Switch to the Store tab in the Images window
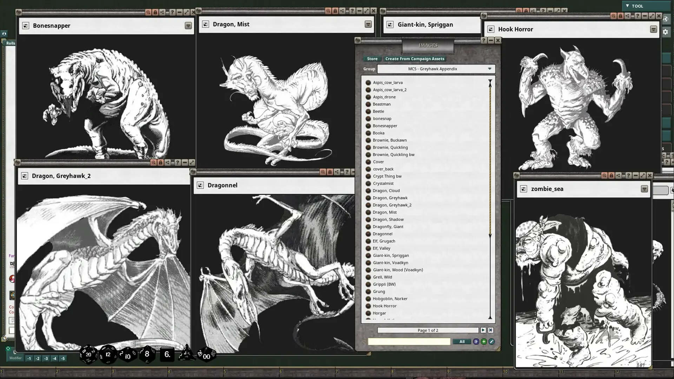Screen dimensions: 674x379 point(372,59)
